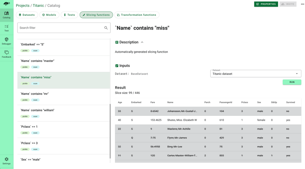The image size is (305, 169).
Task: Click the PROPERTIES button
Action: pyautogui.click(x=266, y=4)
